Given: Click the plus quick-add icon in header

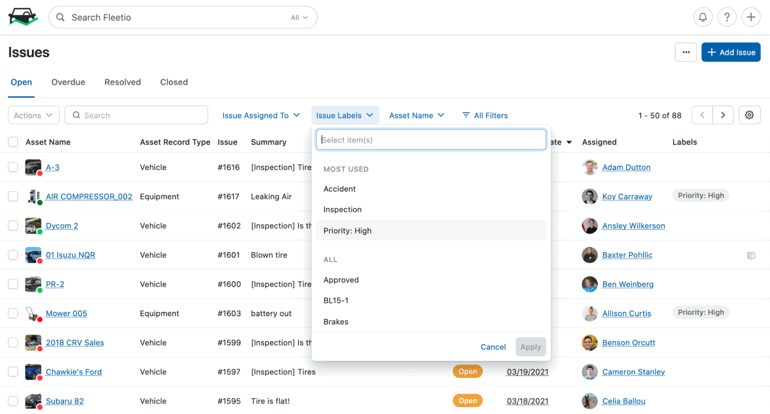Looking at the screenshot, I should (751, 17).
